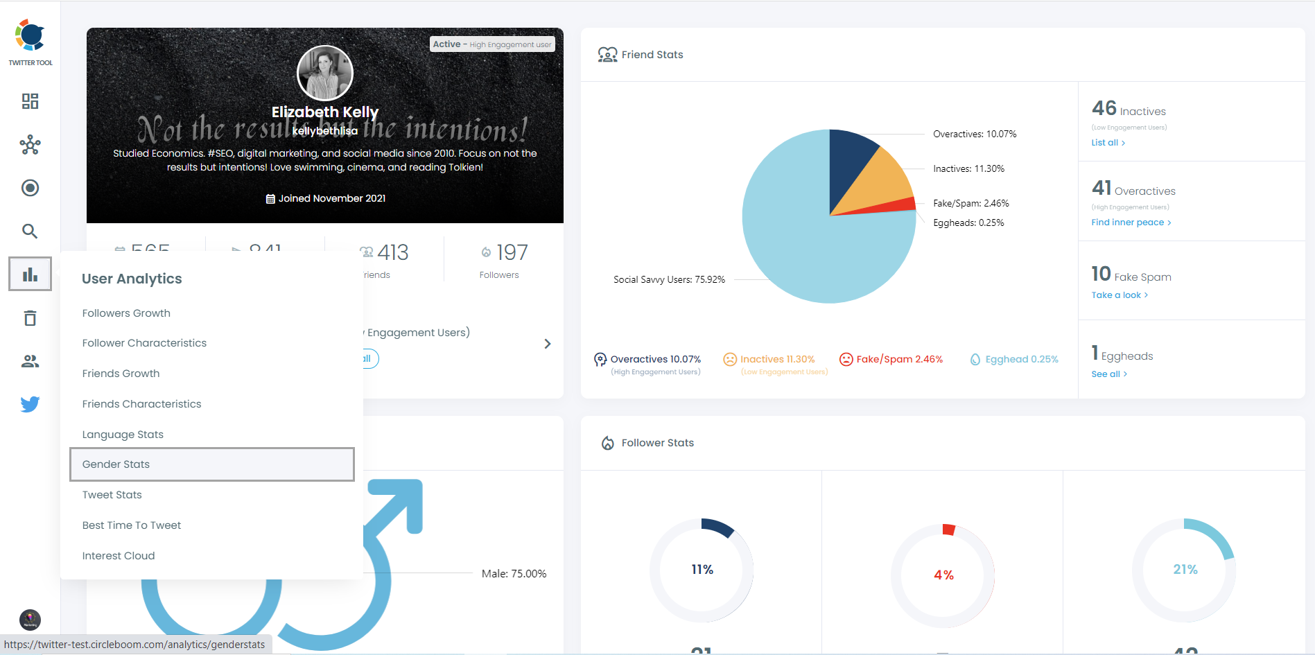Image resolution: width=1315 pixels, height=655 pixels.
Task: Click Take a look under Fake Spam
Action: point(1117,295)
